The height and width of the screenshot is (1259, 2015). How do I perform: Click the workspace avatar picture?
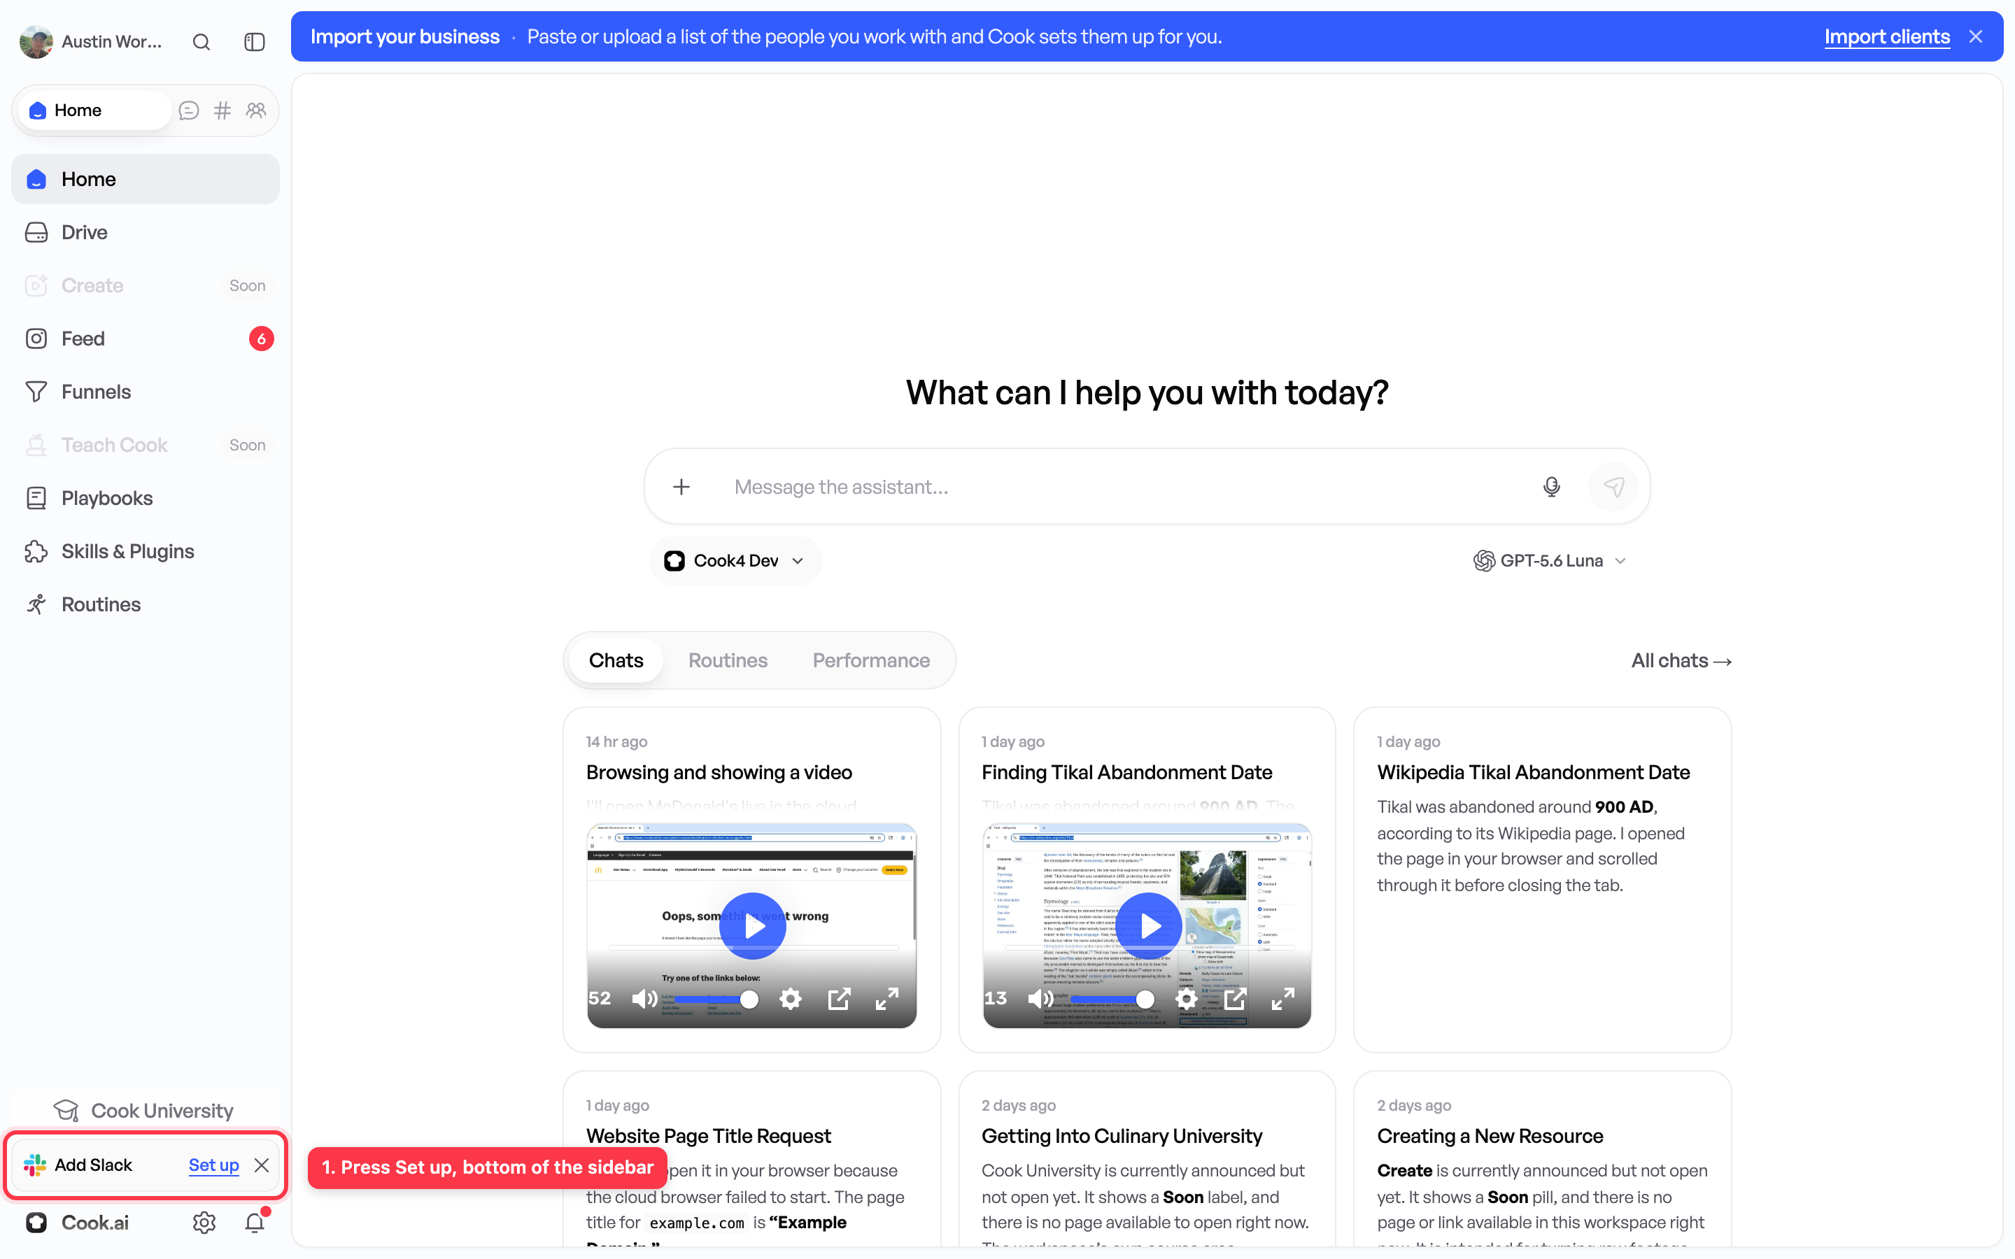36,42
